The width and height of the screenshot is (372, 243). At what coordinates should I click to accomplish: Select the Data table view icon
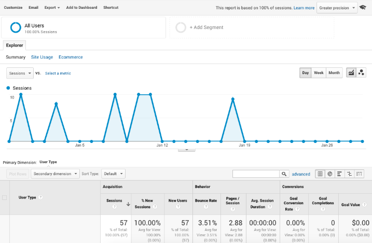pyautogui.click(x=320, y=174)
